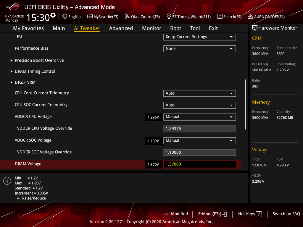
Task: Toggle AURA ON/OFF light icon
Action: [x=251, y=17]
